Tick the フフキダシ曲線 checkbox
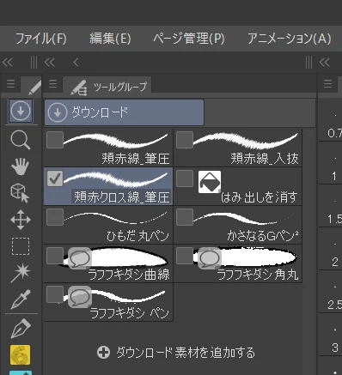Image resolution: width=342 pixels, height=375 pixels. pyautogui.click(x=55, y=256)
